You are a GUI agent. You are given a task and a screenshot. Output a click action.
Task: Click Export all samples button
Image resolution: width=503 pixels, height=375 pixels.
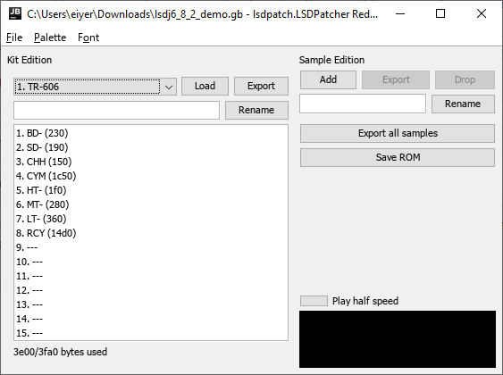click(x=398, y=133)
